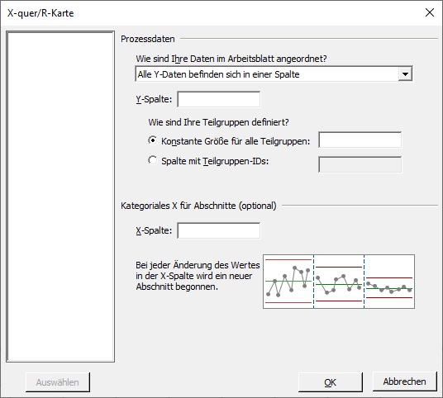The width and height of the screenshot is (443, 398).
Task: Click the Auswählen button
Action: [58, 382]
